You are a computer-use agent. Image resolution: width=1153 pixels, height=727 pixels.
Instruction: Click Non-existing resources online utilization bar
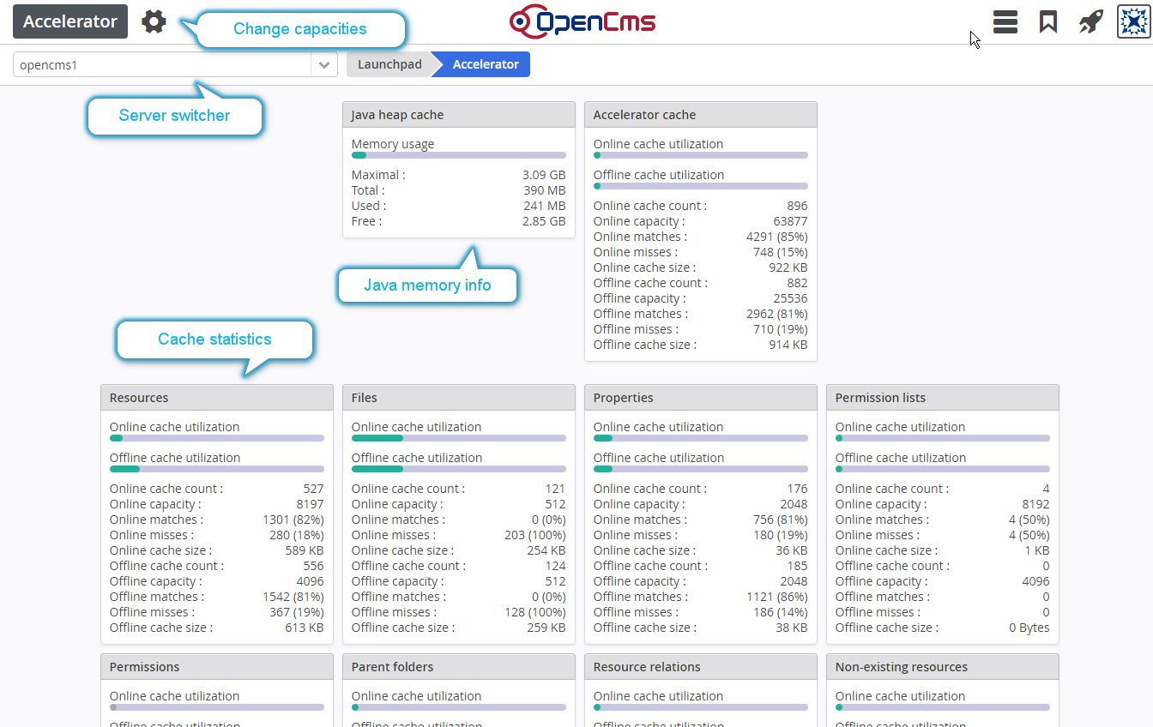(x=943, y=707)
